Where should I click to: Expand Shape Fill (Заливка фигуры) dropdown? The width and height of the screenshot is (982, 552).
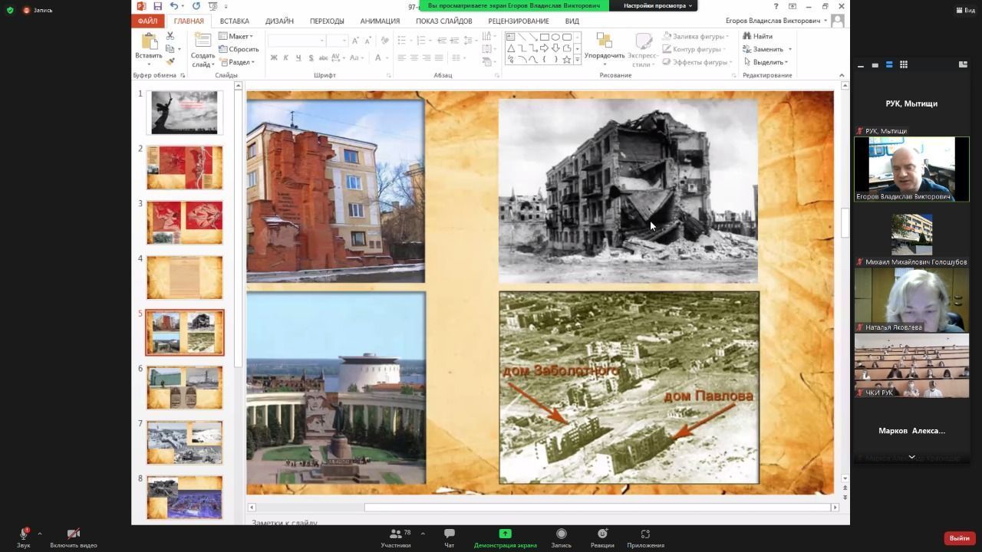[x=697, y=36]
